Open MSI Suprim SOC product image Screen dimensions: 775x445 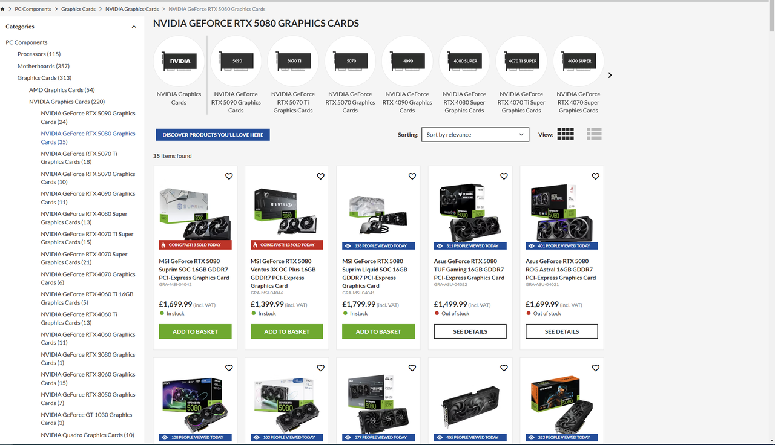[x=195, y=213]
